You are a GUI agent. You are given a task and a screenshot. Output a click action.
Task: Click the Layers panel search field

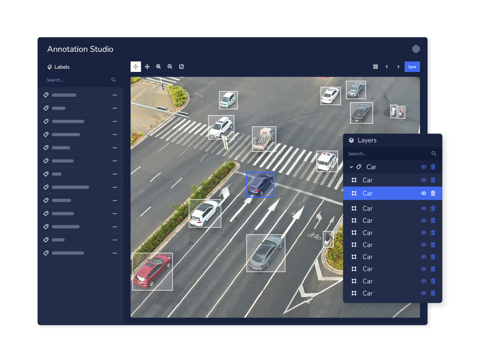click(389, 154)
